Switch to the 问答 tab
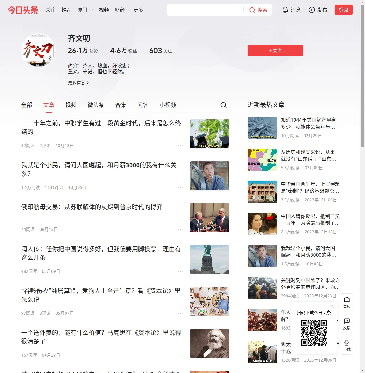Image resolution: width=365 pixels, height=373 pixels. click(143, 105)
